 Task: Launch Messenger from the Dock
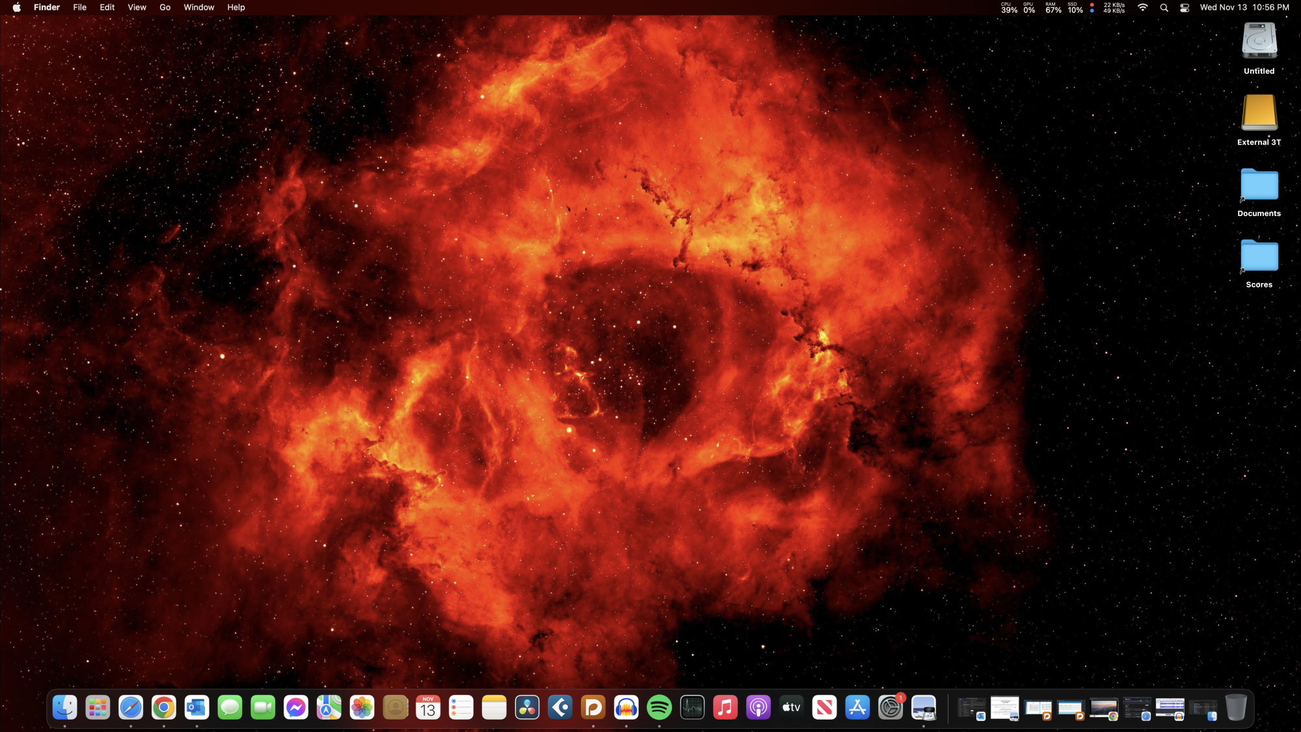click(x=296, y=707)
